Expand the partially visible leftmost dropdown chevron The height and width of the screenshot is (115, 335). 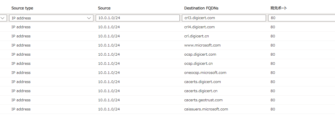coord(3,18)
